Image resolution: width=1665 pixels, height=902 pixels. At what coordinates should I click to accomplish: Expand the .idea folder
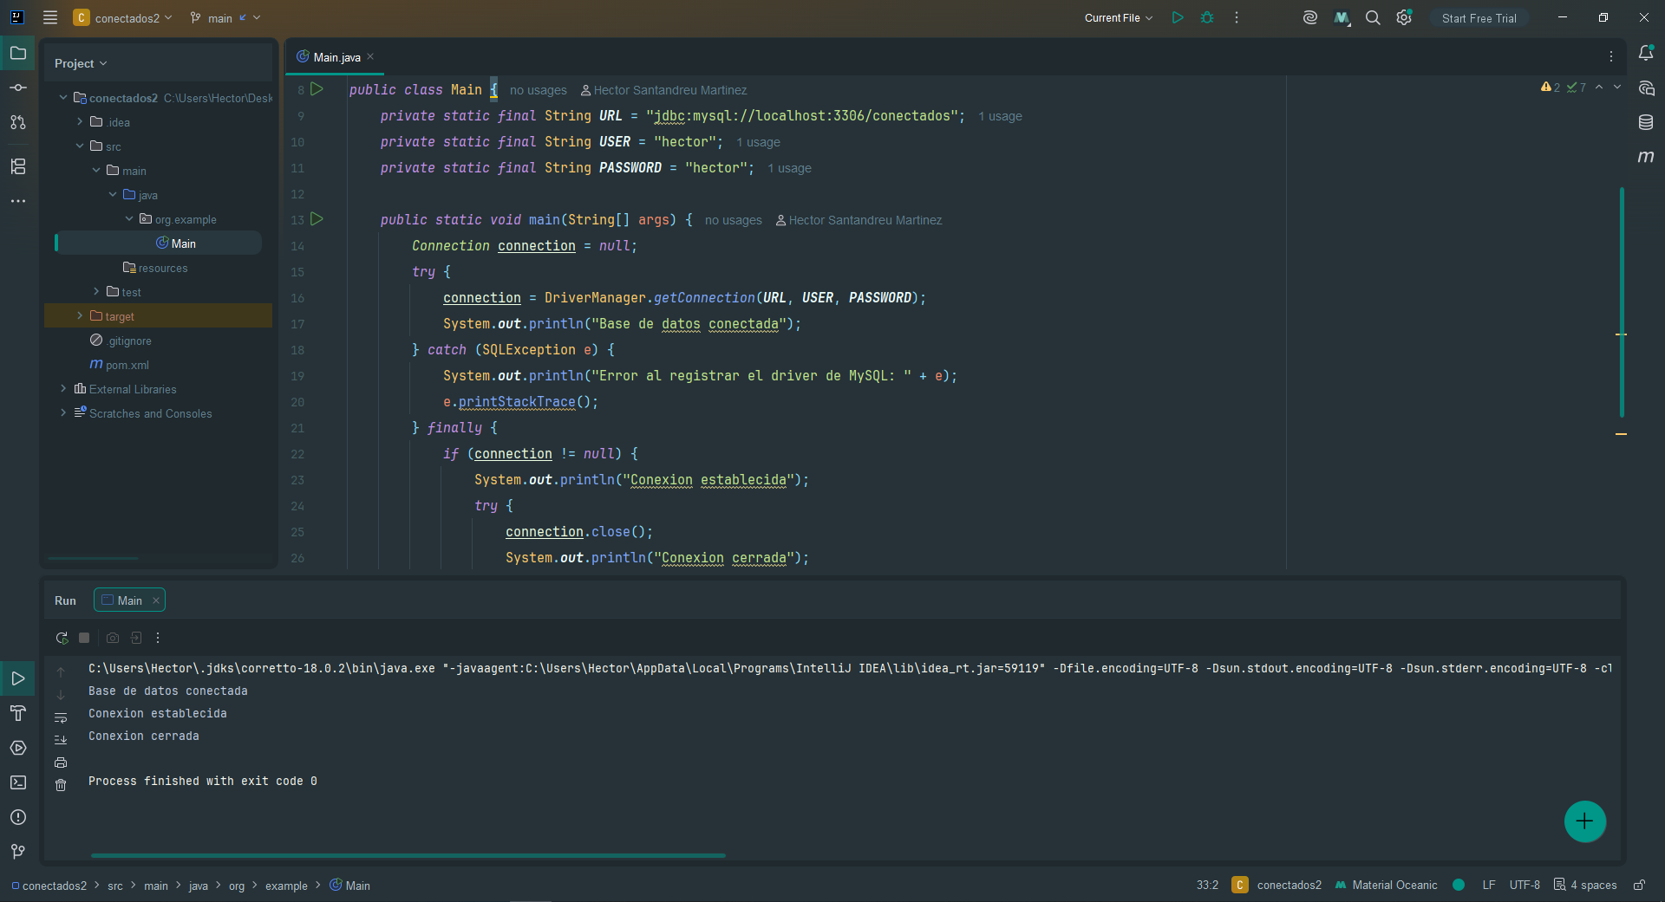80,122
